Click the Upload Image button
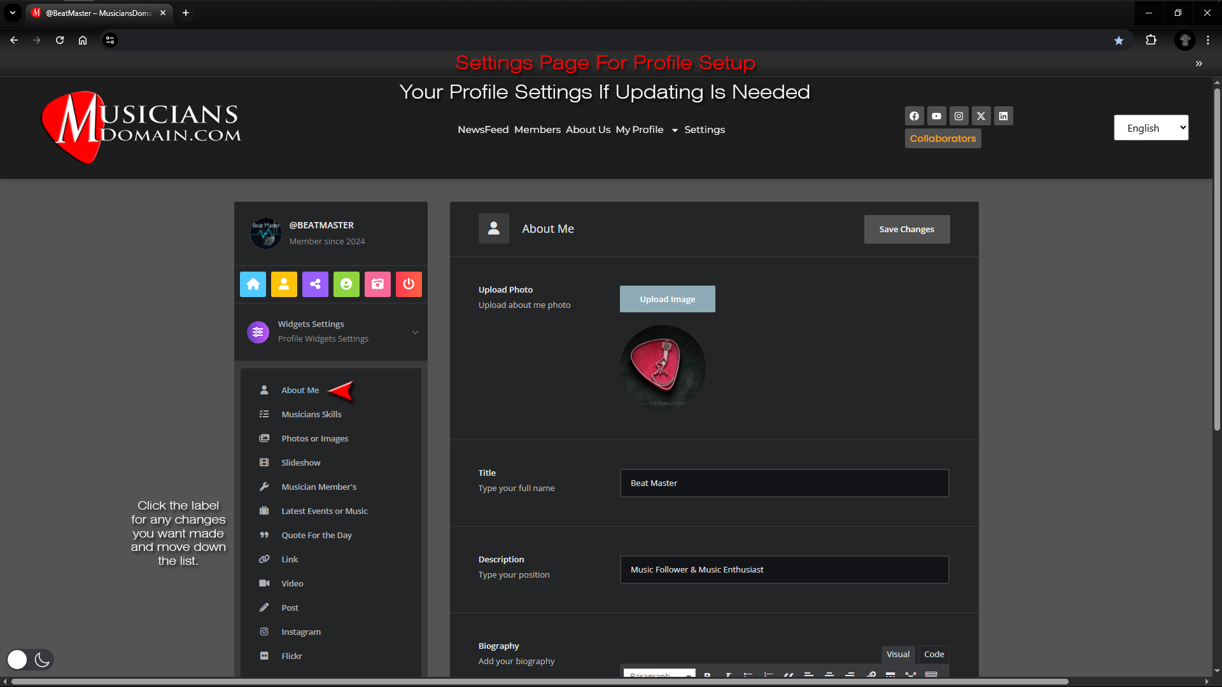This screenshot has height=687, width=1222. 667,299
